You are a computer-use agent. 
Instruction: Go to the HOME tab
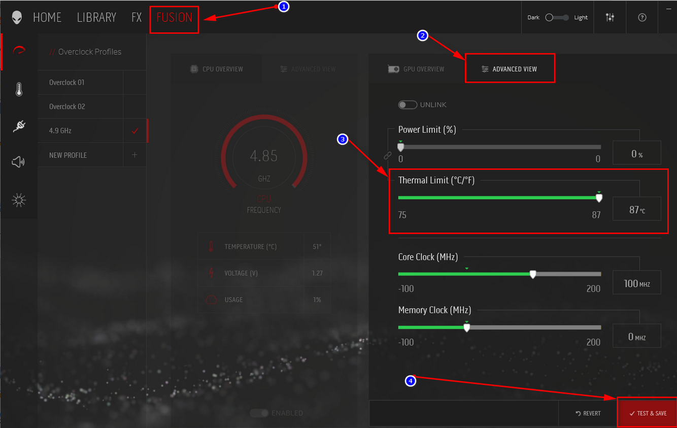pos(47,17)
